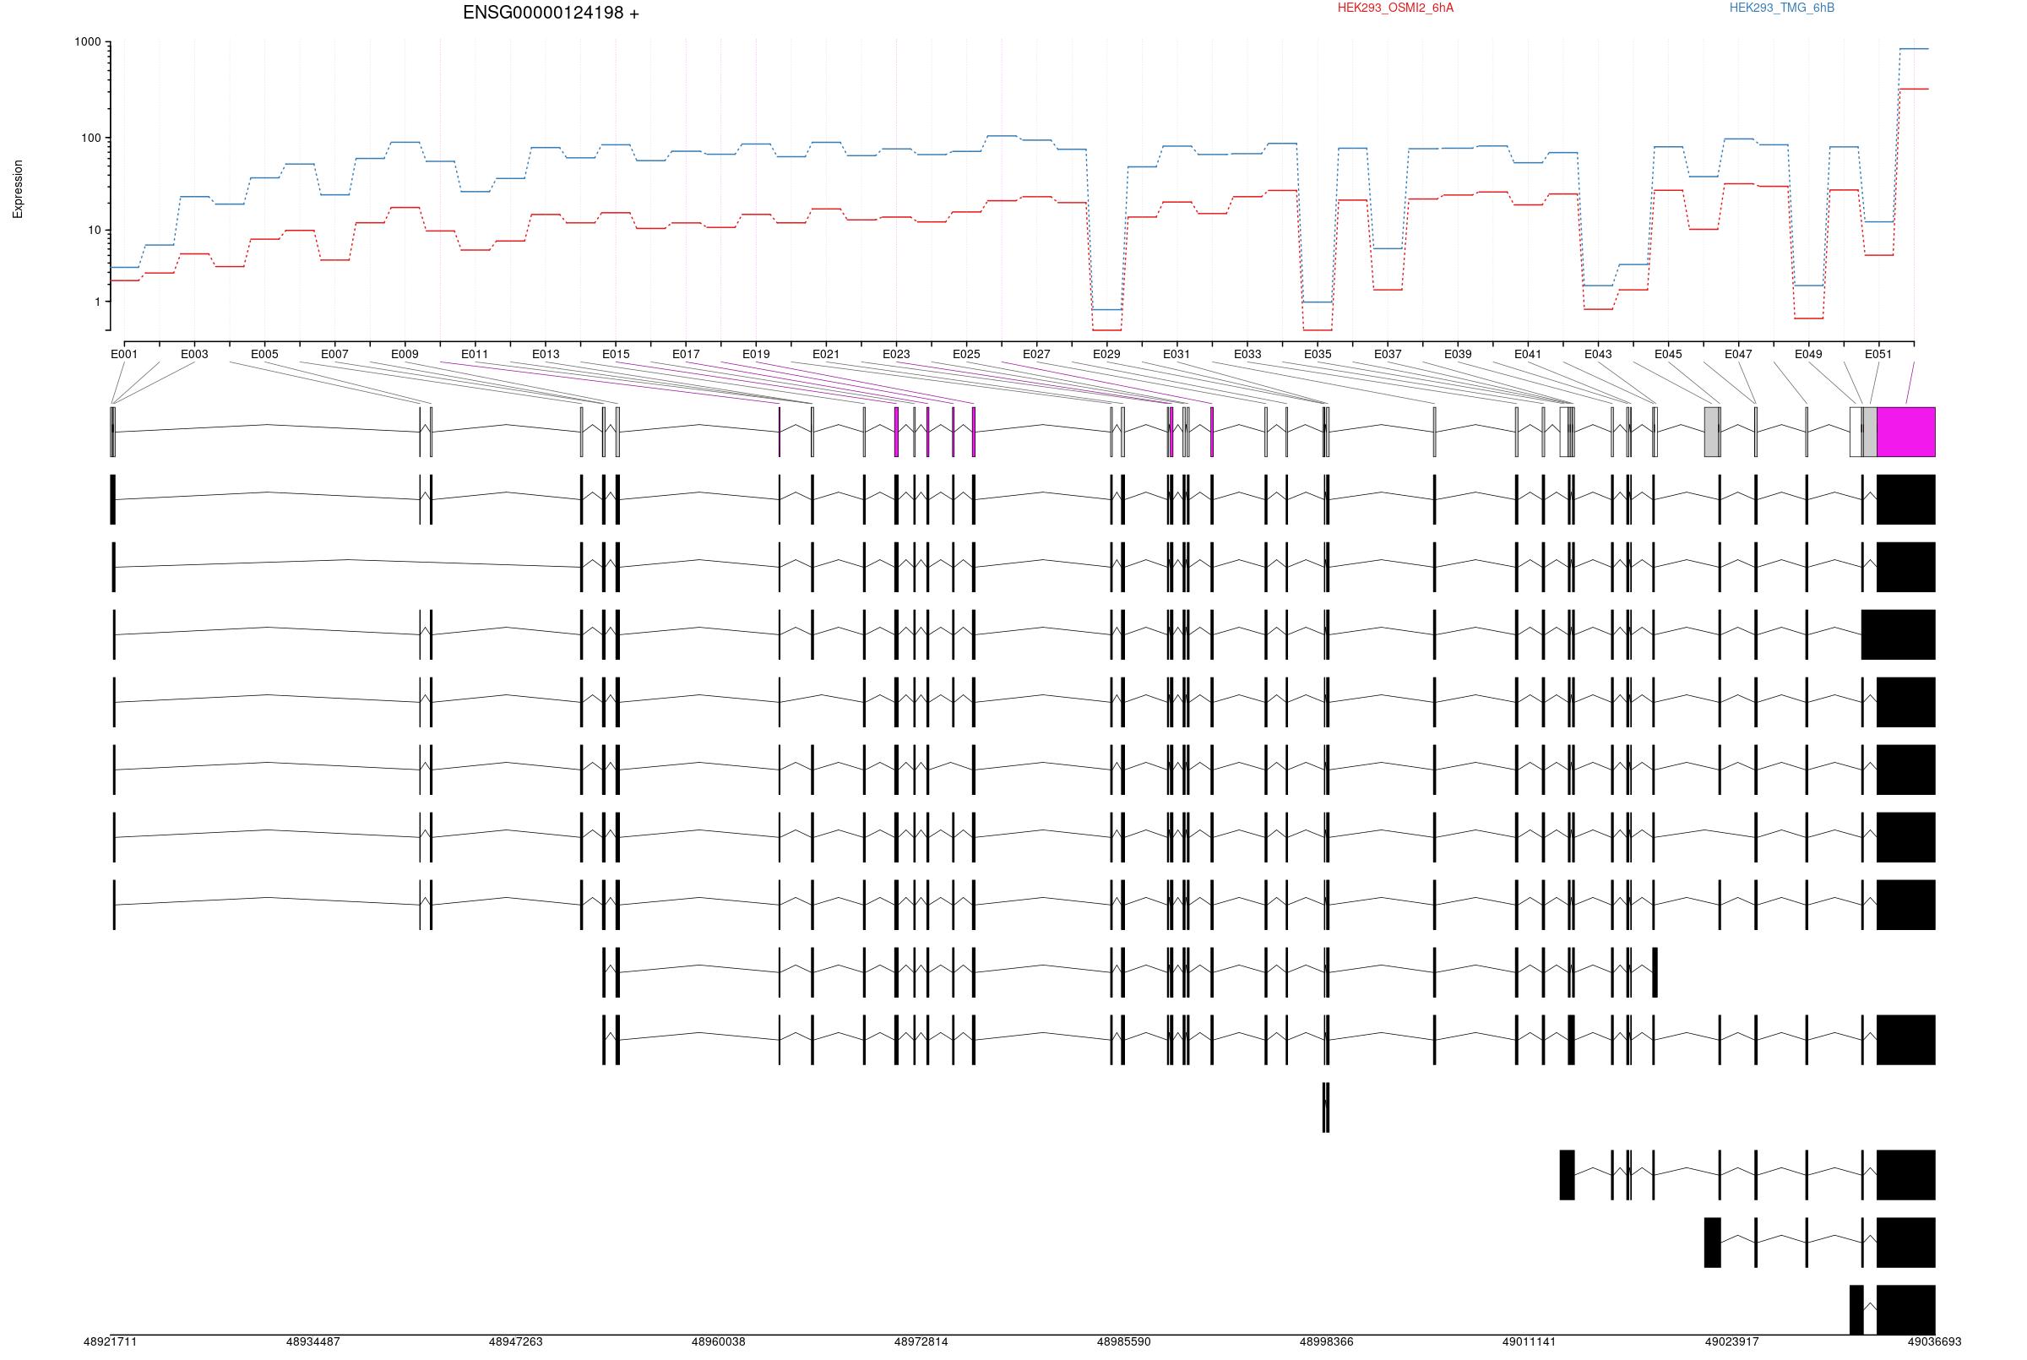Select exon label E049
This screenshot has width=2027, height=1360.
coord(1808,354)
